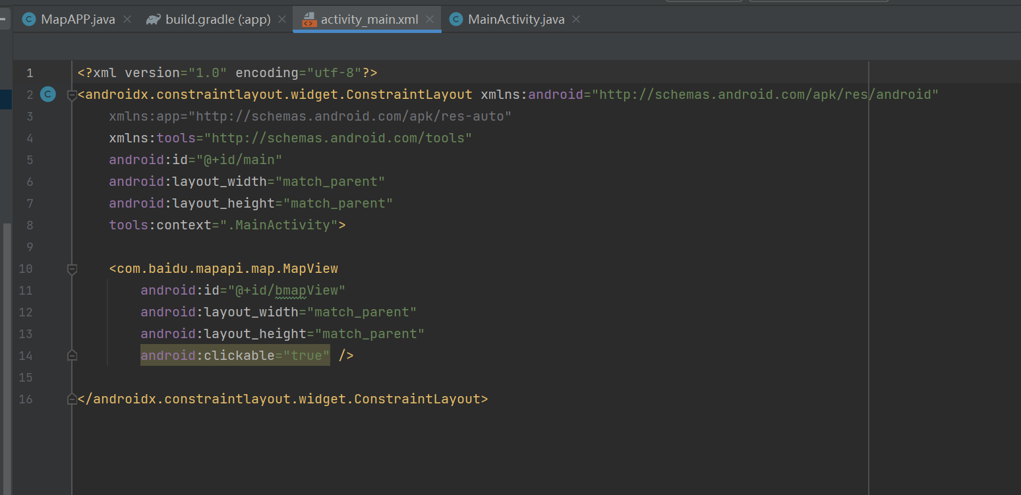Click the xml version="1.0" declaration text
1021x495 pixels.
coord(152,73)
